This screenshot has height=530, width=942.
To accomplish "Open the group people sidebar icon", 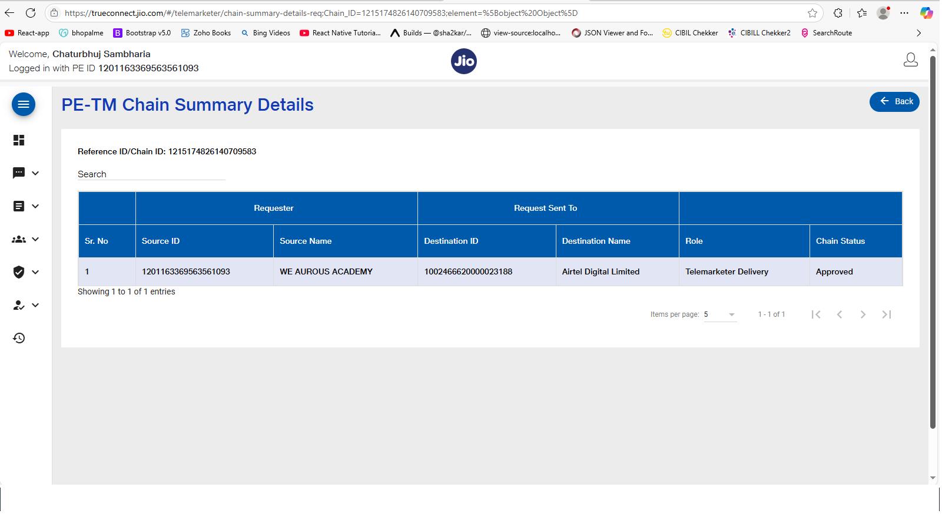I will pyautogui.click(x=19, y=239).
